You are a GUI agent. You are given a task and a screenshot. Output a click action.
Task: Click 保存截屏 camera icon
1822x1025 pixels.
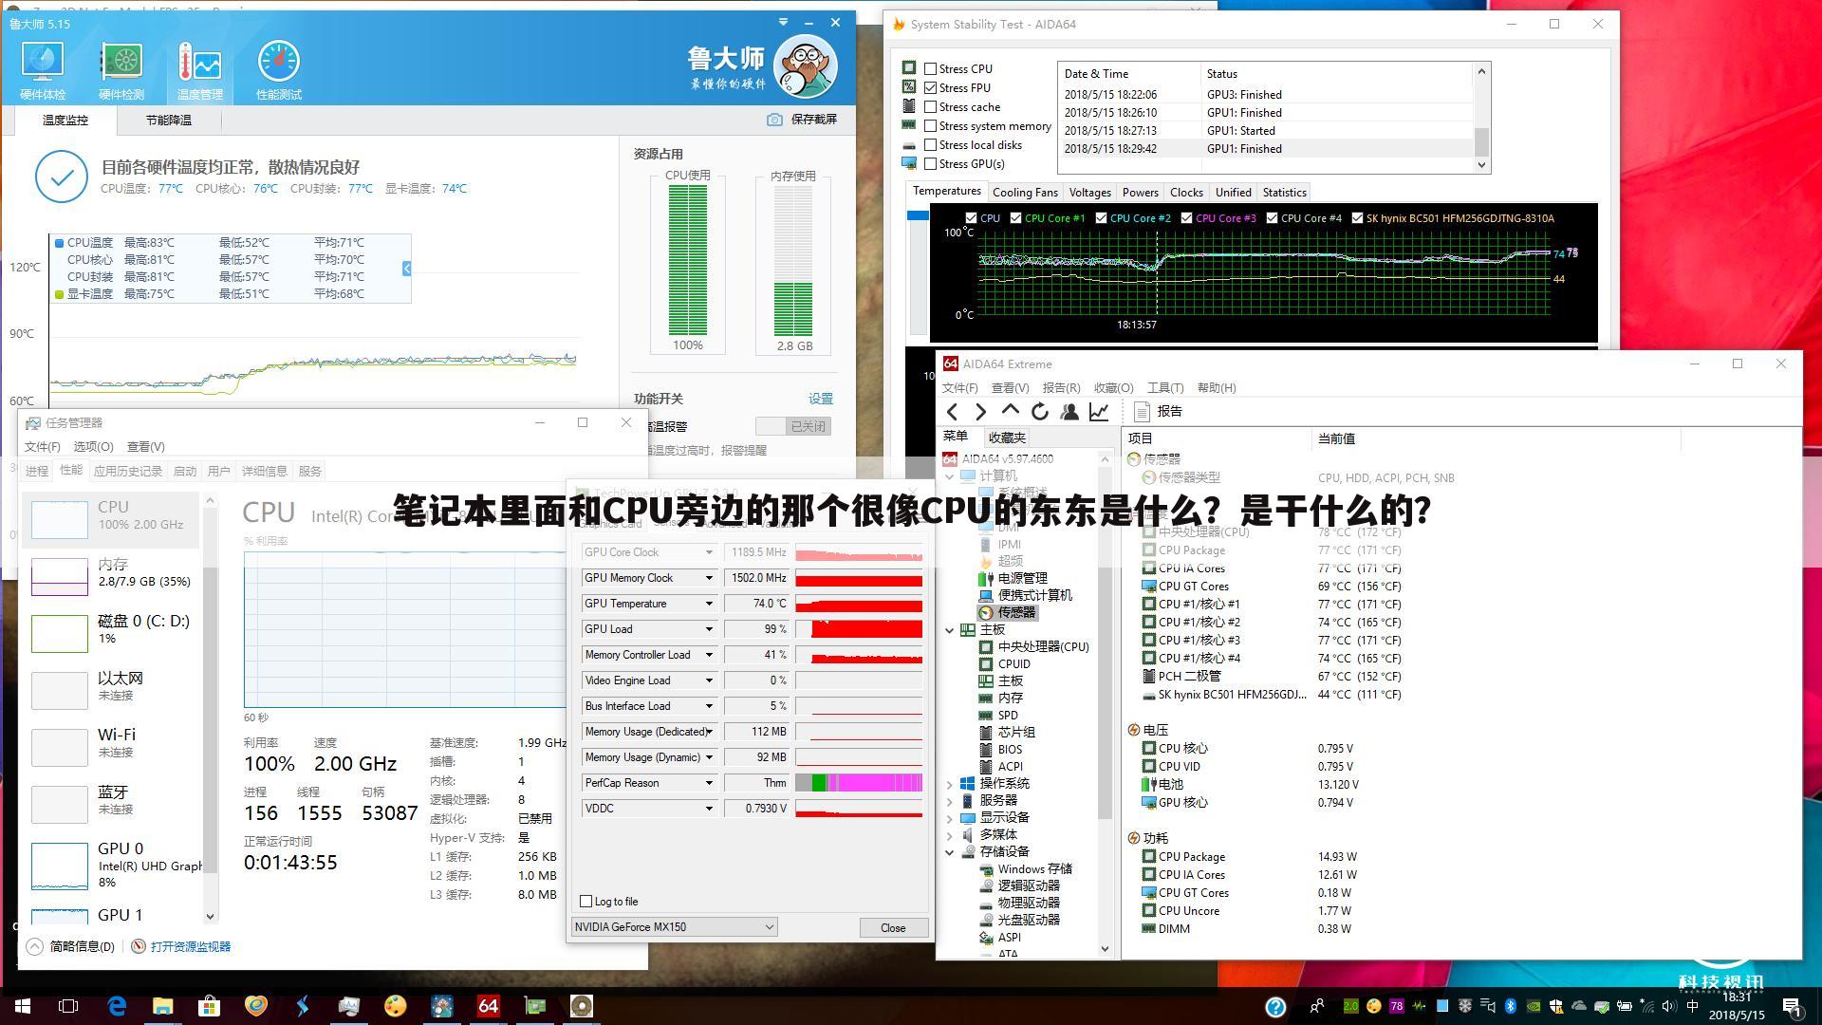tap(775, 120)
